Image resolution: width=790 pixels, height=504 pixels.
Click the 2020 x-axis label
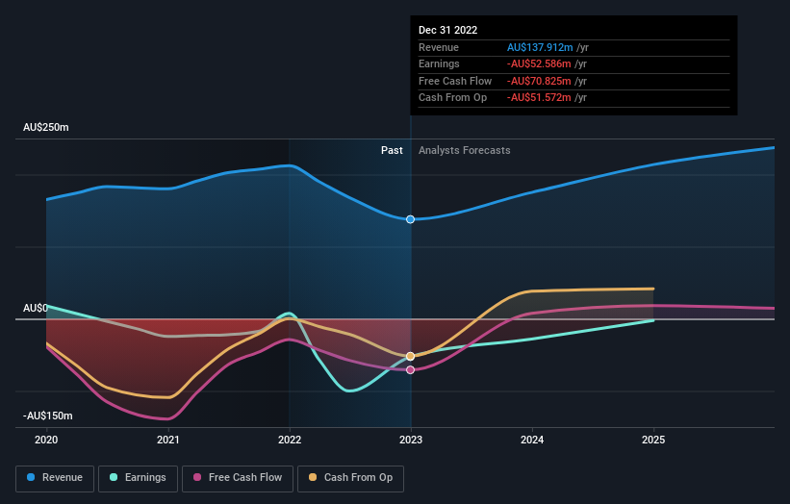click(x=46, y=440)
